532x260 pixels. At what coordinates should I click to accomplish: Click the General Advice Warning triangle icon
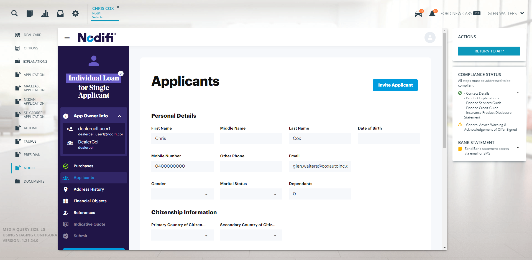tap(460, 125)
